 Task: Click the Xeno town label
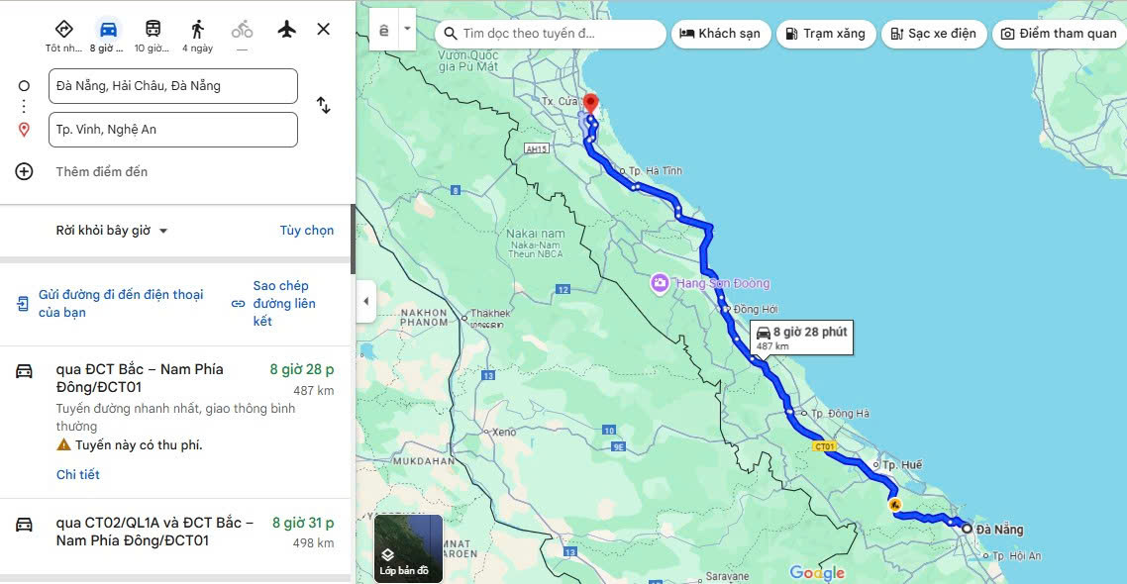click(503, 432)
